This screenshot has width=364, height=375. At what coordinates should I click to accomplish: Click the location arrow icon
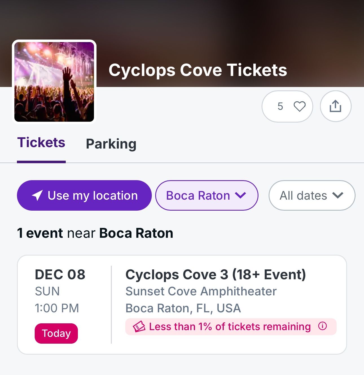click(x=37, y=195)
